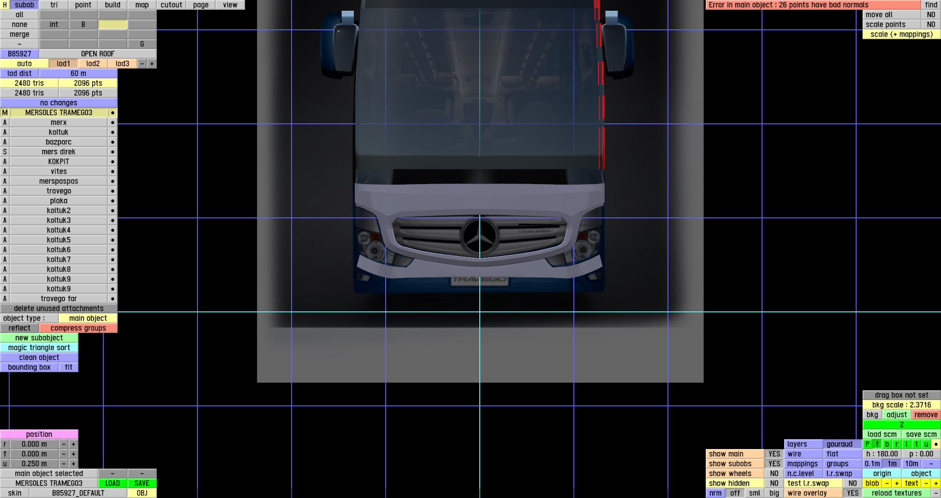Switch to the lod2 tab
Viewport: 941px width, 498px height.
(x=93, y=64)
